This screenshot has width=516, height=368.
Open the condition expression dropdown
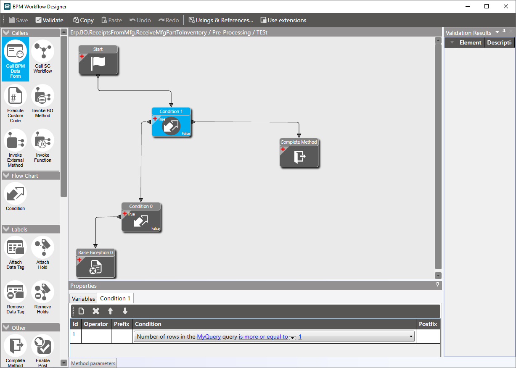coord(411,336)
